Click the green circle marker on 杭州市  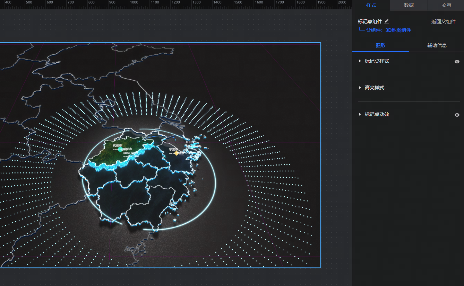[x=120, y=150]
